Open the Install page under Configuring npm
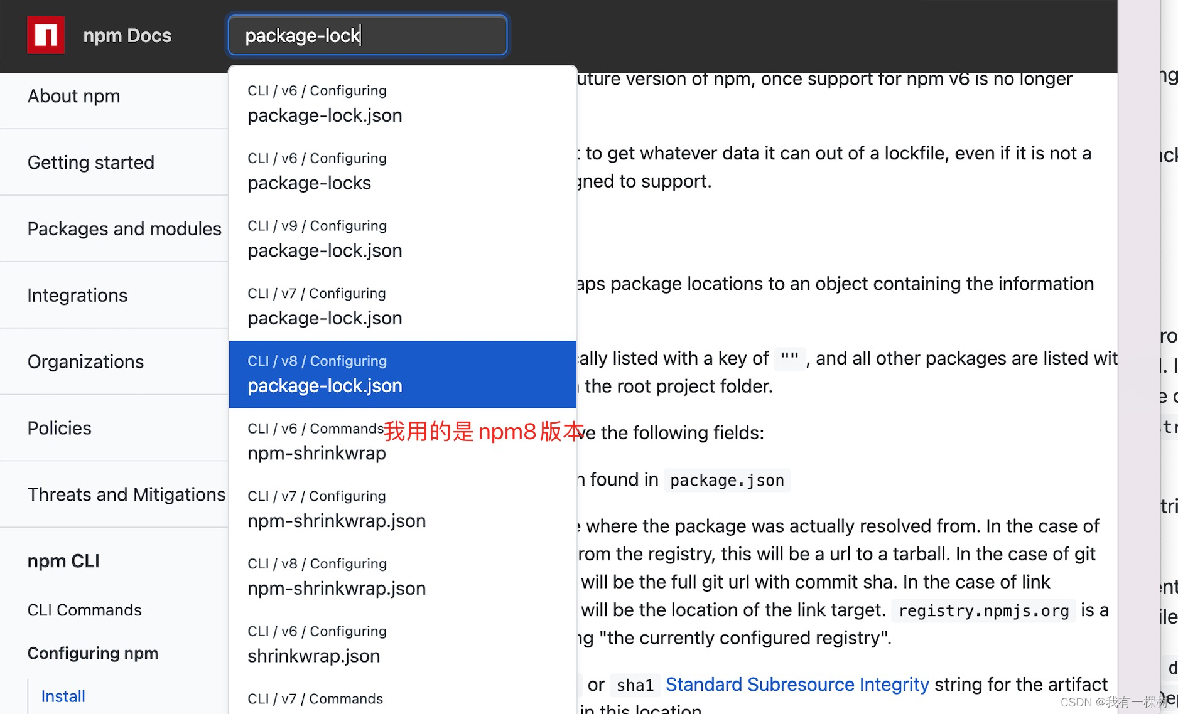The image size is (1178, 714). tap(62, 695)
